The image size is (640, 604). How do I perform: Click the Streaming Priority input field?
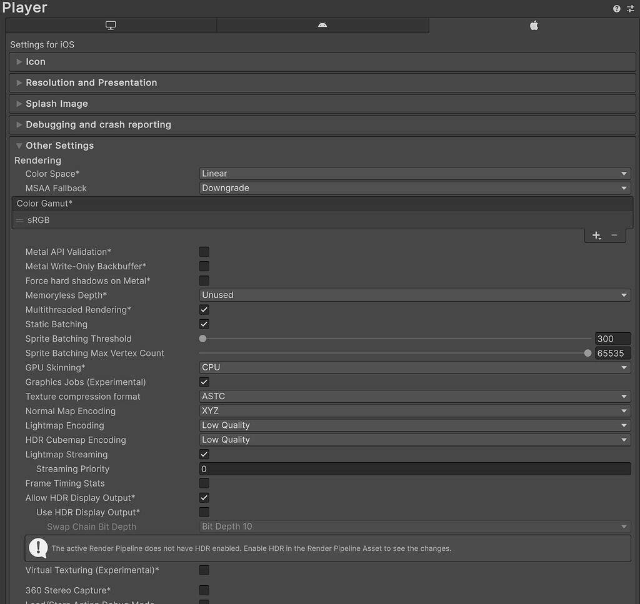[412, 468]
